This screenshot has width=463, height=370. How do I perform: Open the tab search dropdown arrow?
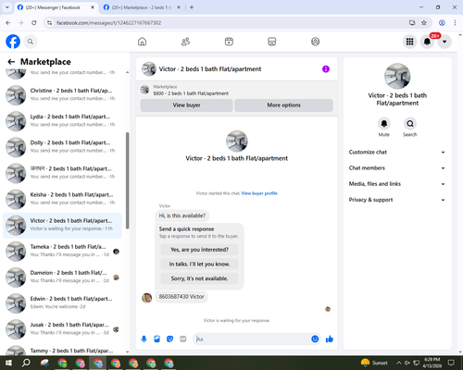[x=7, y=7]
